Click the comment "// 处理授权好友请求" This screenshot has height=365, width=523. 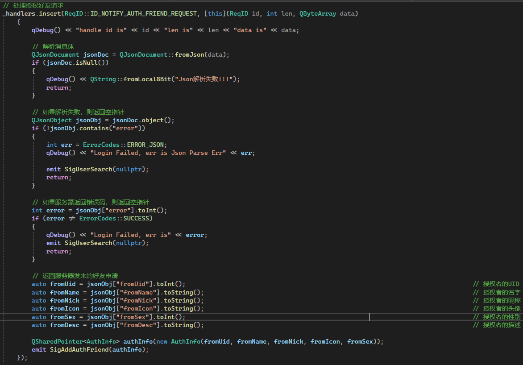click(x=33, y=5)
